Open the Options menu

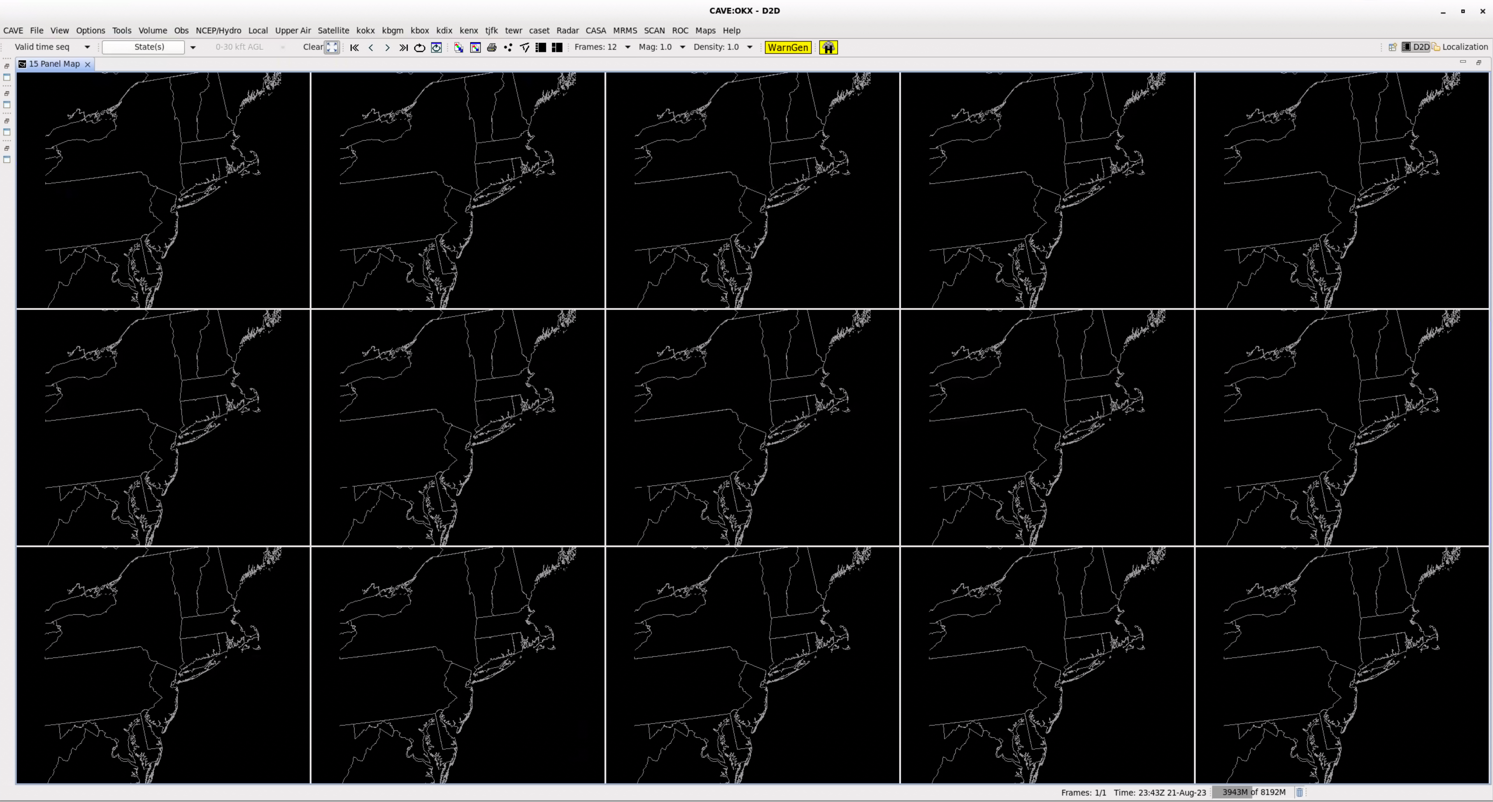point(90,31)
